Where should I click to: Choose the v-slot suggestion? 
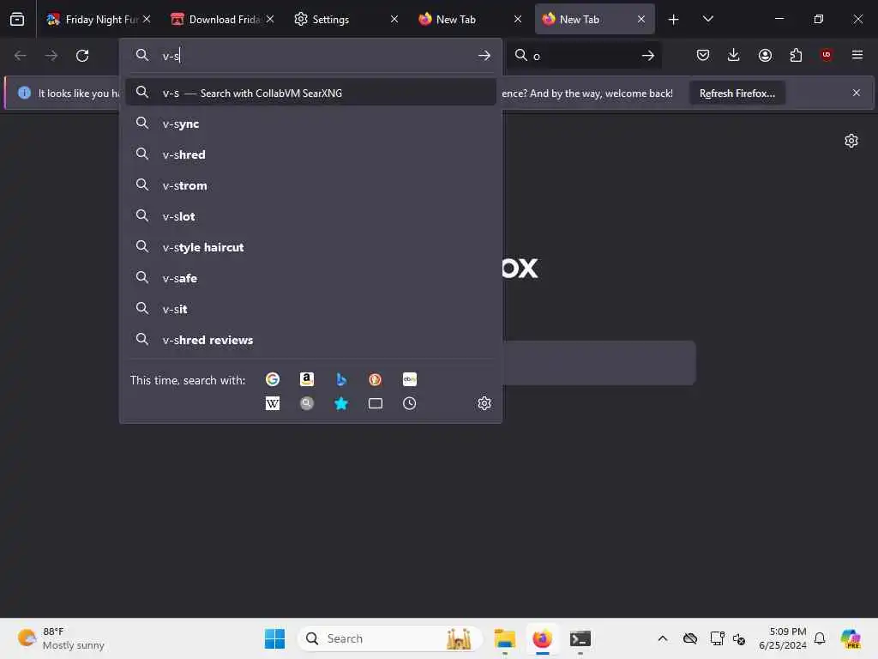coord(310,216)
